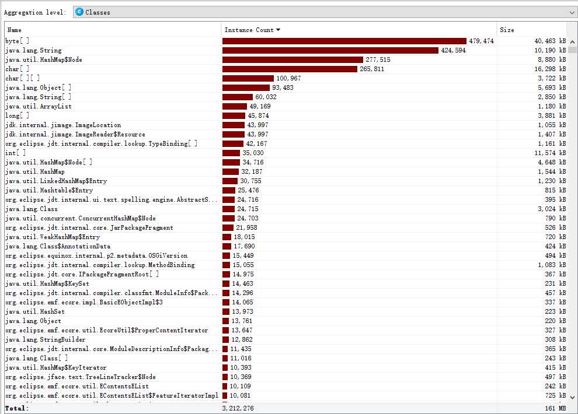Click the sort arrow on the Instance Count header
578x414 pixels.
[x=278, y=30]
